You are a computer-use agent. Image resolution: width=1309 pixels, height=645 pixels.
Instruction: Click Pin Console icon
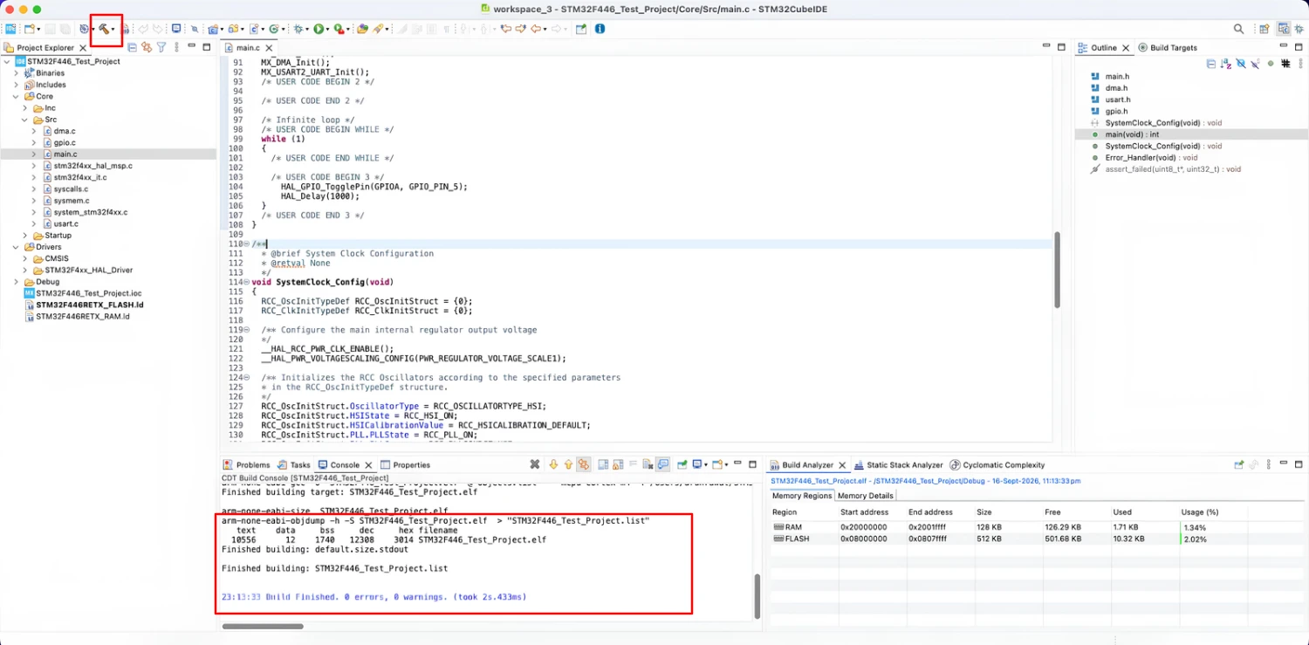pyautogui.click(x=682, y=464)
